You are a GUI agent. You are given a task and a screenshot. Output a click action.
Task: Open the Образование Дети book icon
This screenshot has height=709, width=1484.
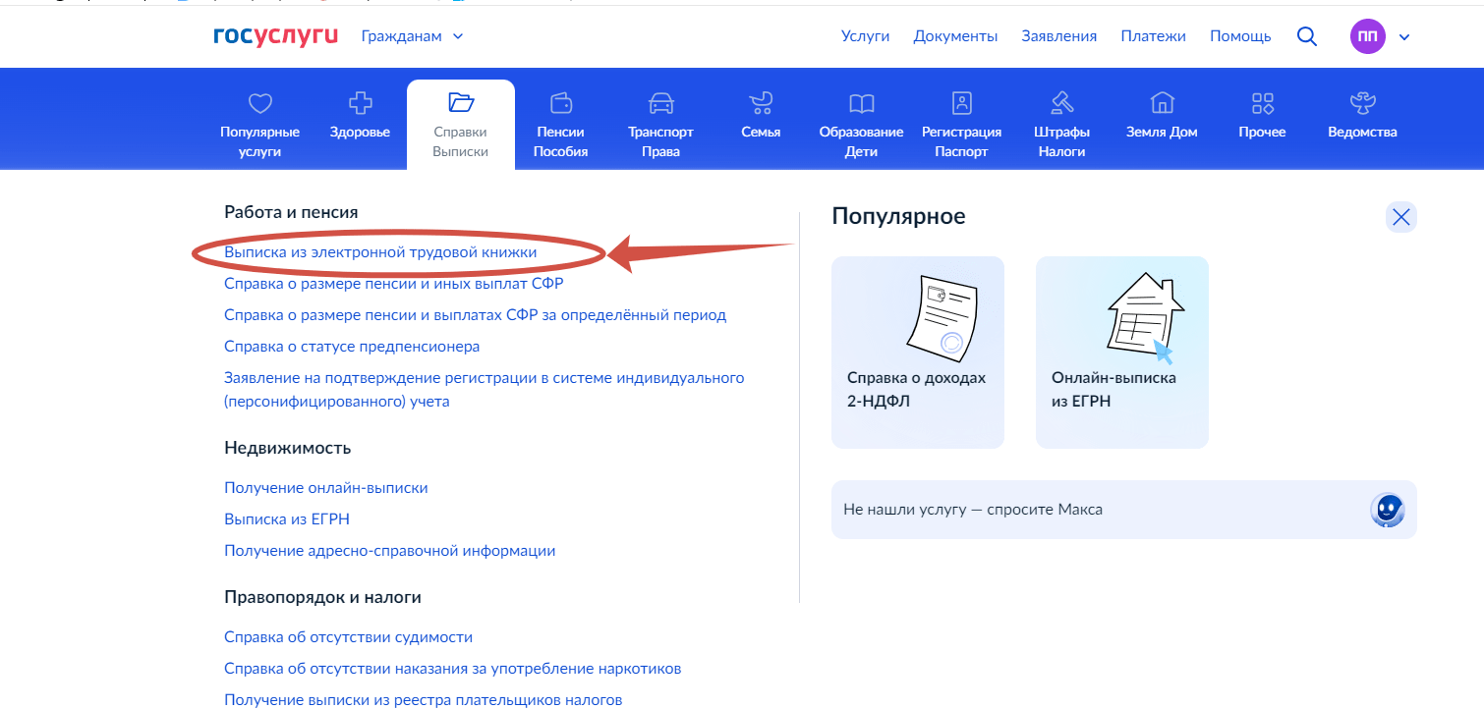861,102
